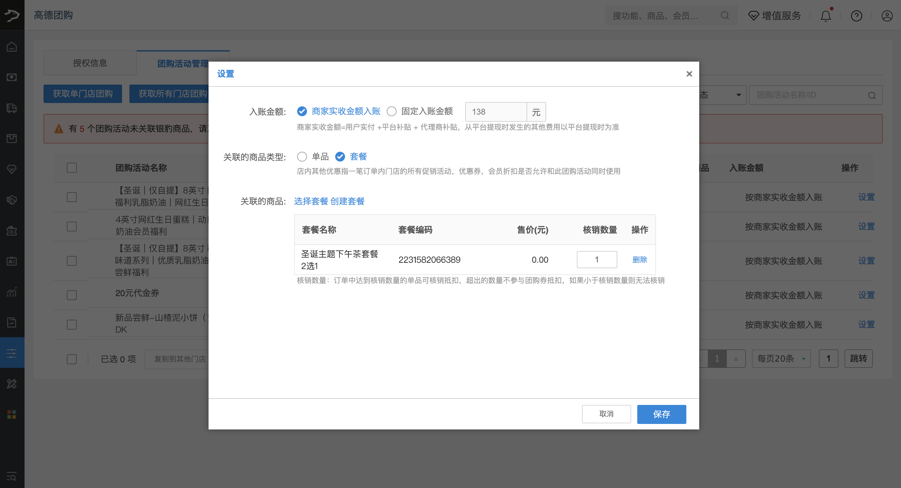901x488 pixels.
Task: Click 删除 for the 圣诞主题下午茶套餐 row
Action: pos(639,260)
